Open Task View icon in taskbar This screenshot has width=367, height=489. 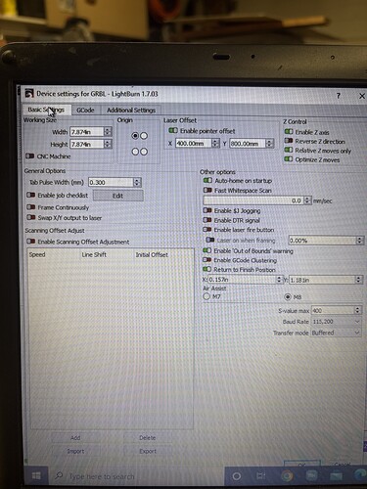261,476
